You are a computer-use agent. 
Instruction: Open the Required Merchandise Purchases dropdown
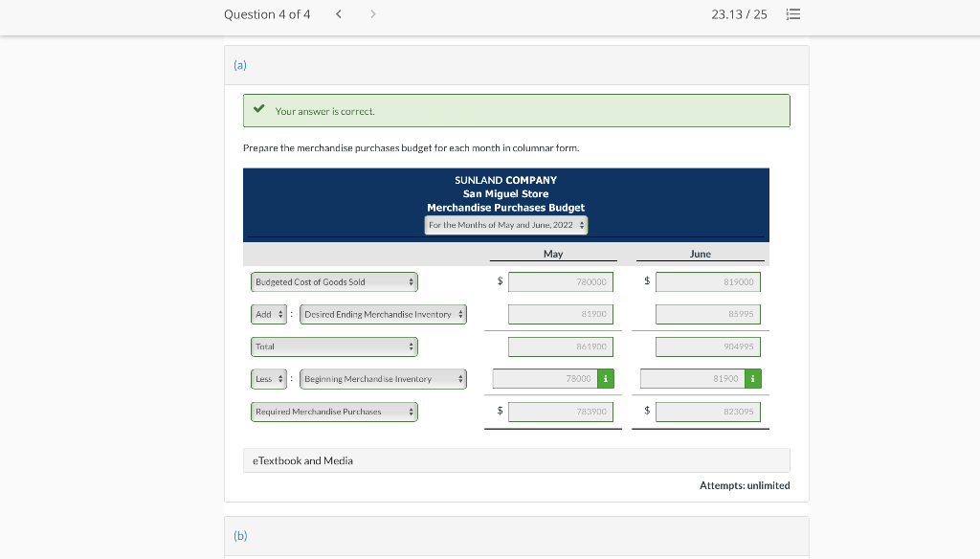coord(334,412)
